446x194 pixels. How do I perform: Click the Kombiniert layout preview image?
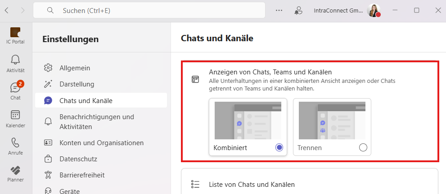pos(248,121)
